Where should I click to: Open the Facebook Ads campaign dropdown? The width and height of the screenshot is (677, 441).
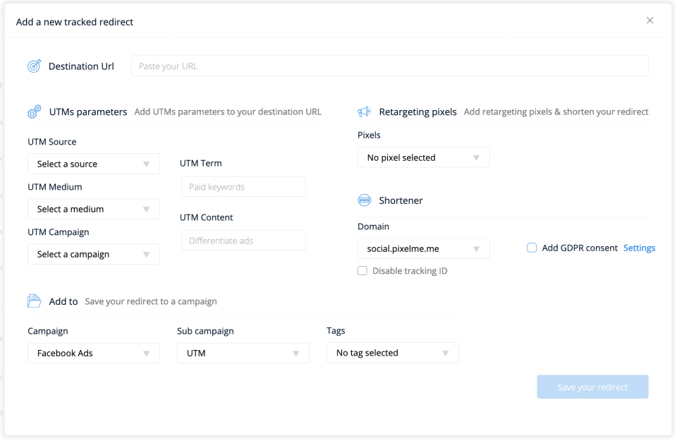coord(94,353)
